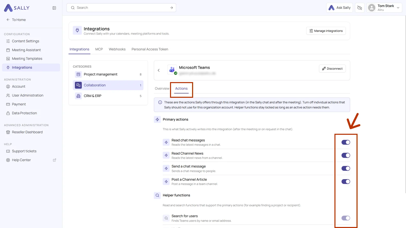Click the Primary actions lightning icon
This screenshot has height=228, width=406.
click(157, 119)
